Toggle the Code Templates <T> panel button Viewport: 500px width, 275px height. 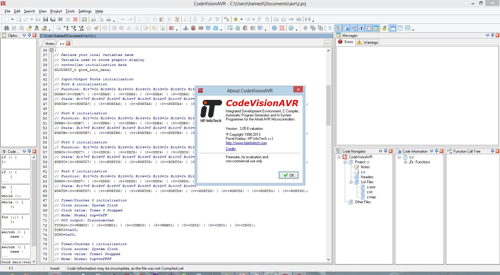pos(361,28)
